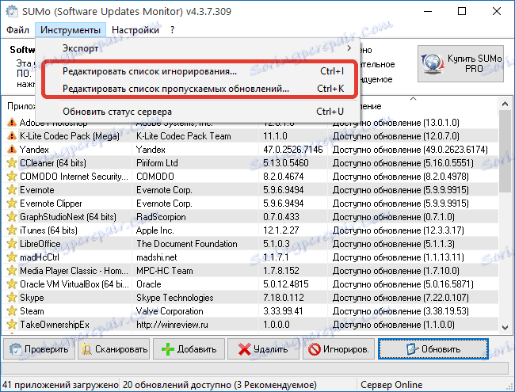
Task: Click the Проверить button
Action: coord(40,349)
